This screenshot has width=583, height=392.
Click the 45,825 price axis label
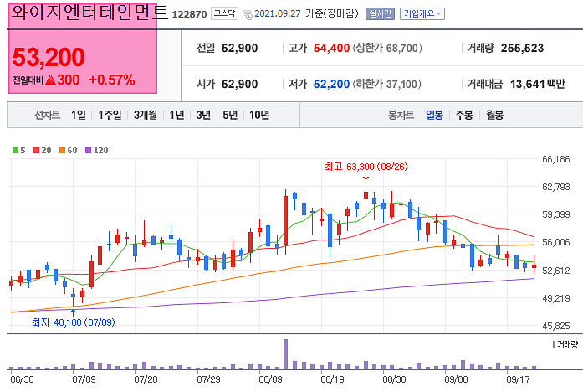pyautogui.click(x=556, y=326)
